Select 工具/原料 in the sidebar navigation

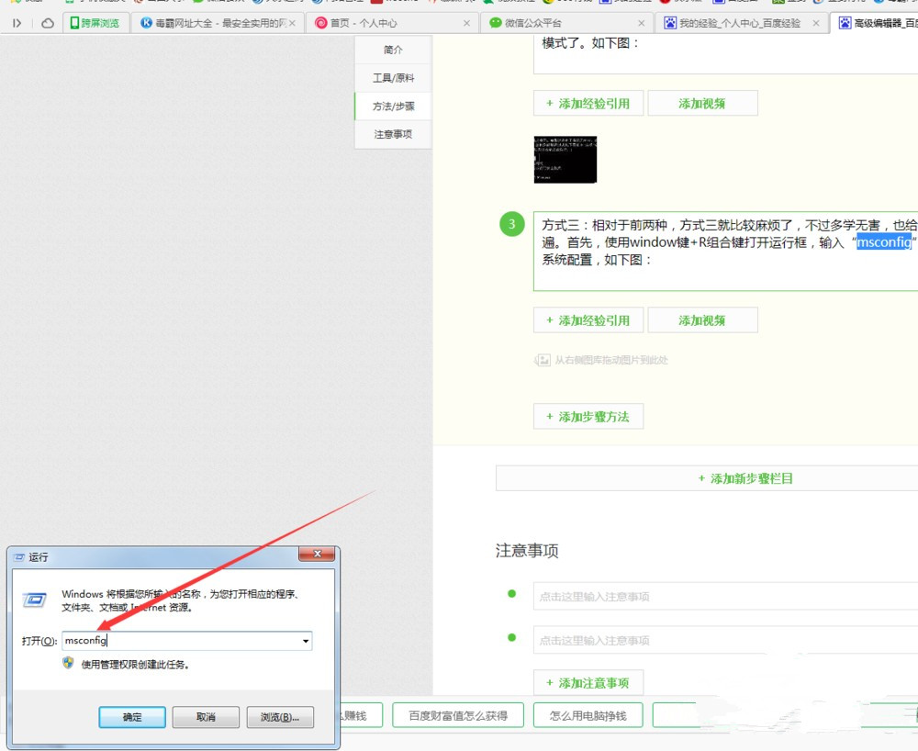coord(392,77)
